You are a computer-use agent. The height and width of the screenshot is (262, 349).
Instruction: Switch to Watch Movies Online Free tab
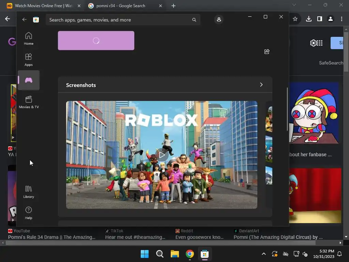[44, 6]
